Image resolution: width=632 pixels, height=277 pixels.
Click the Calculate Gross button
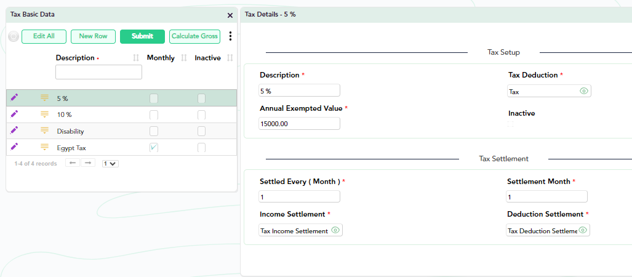click(194, 36)
